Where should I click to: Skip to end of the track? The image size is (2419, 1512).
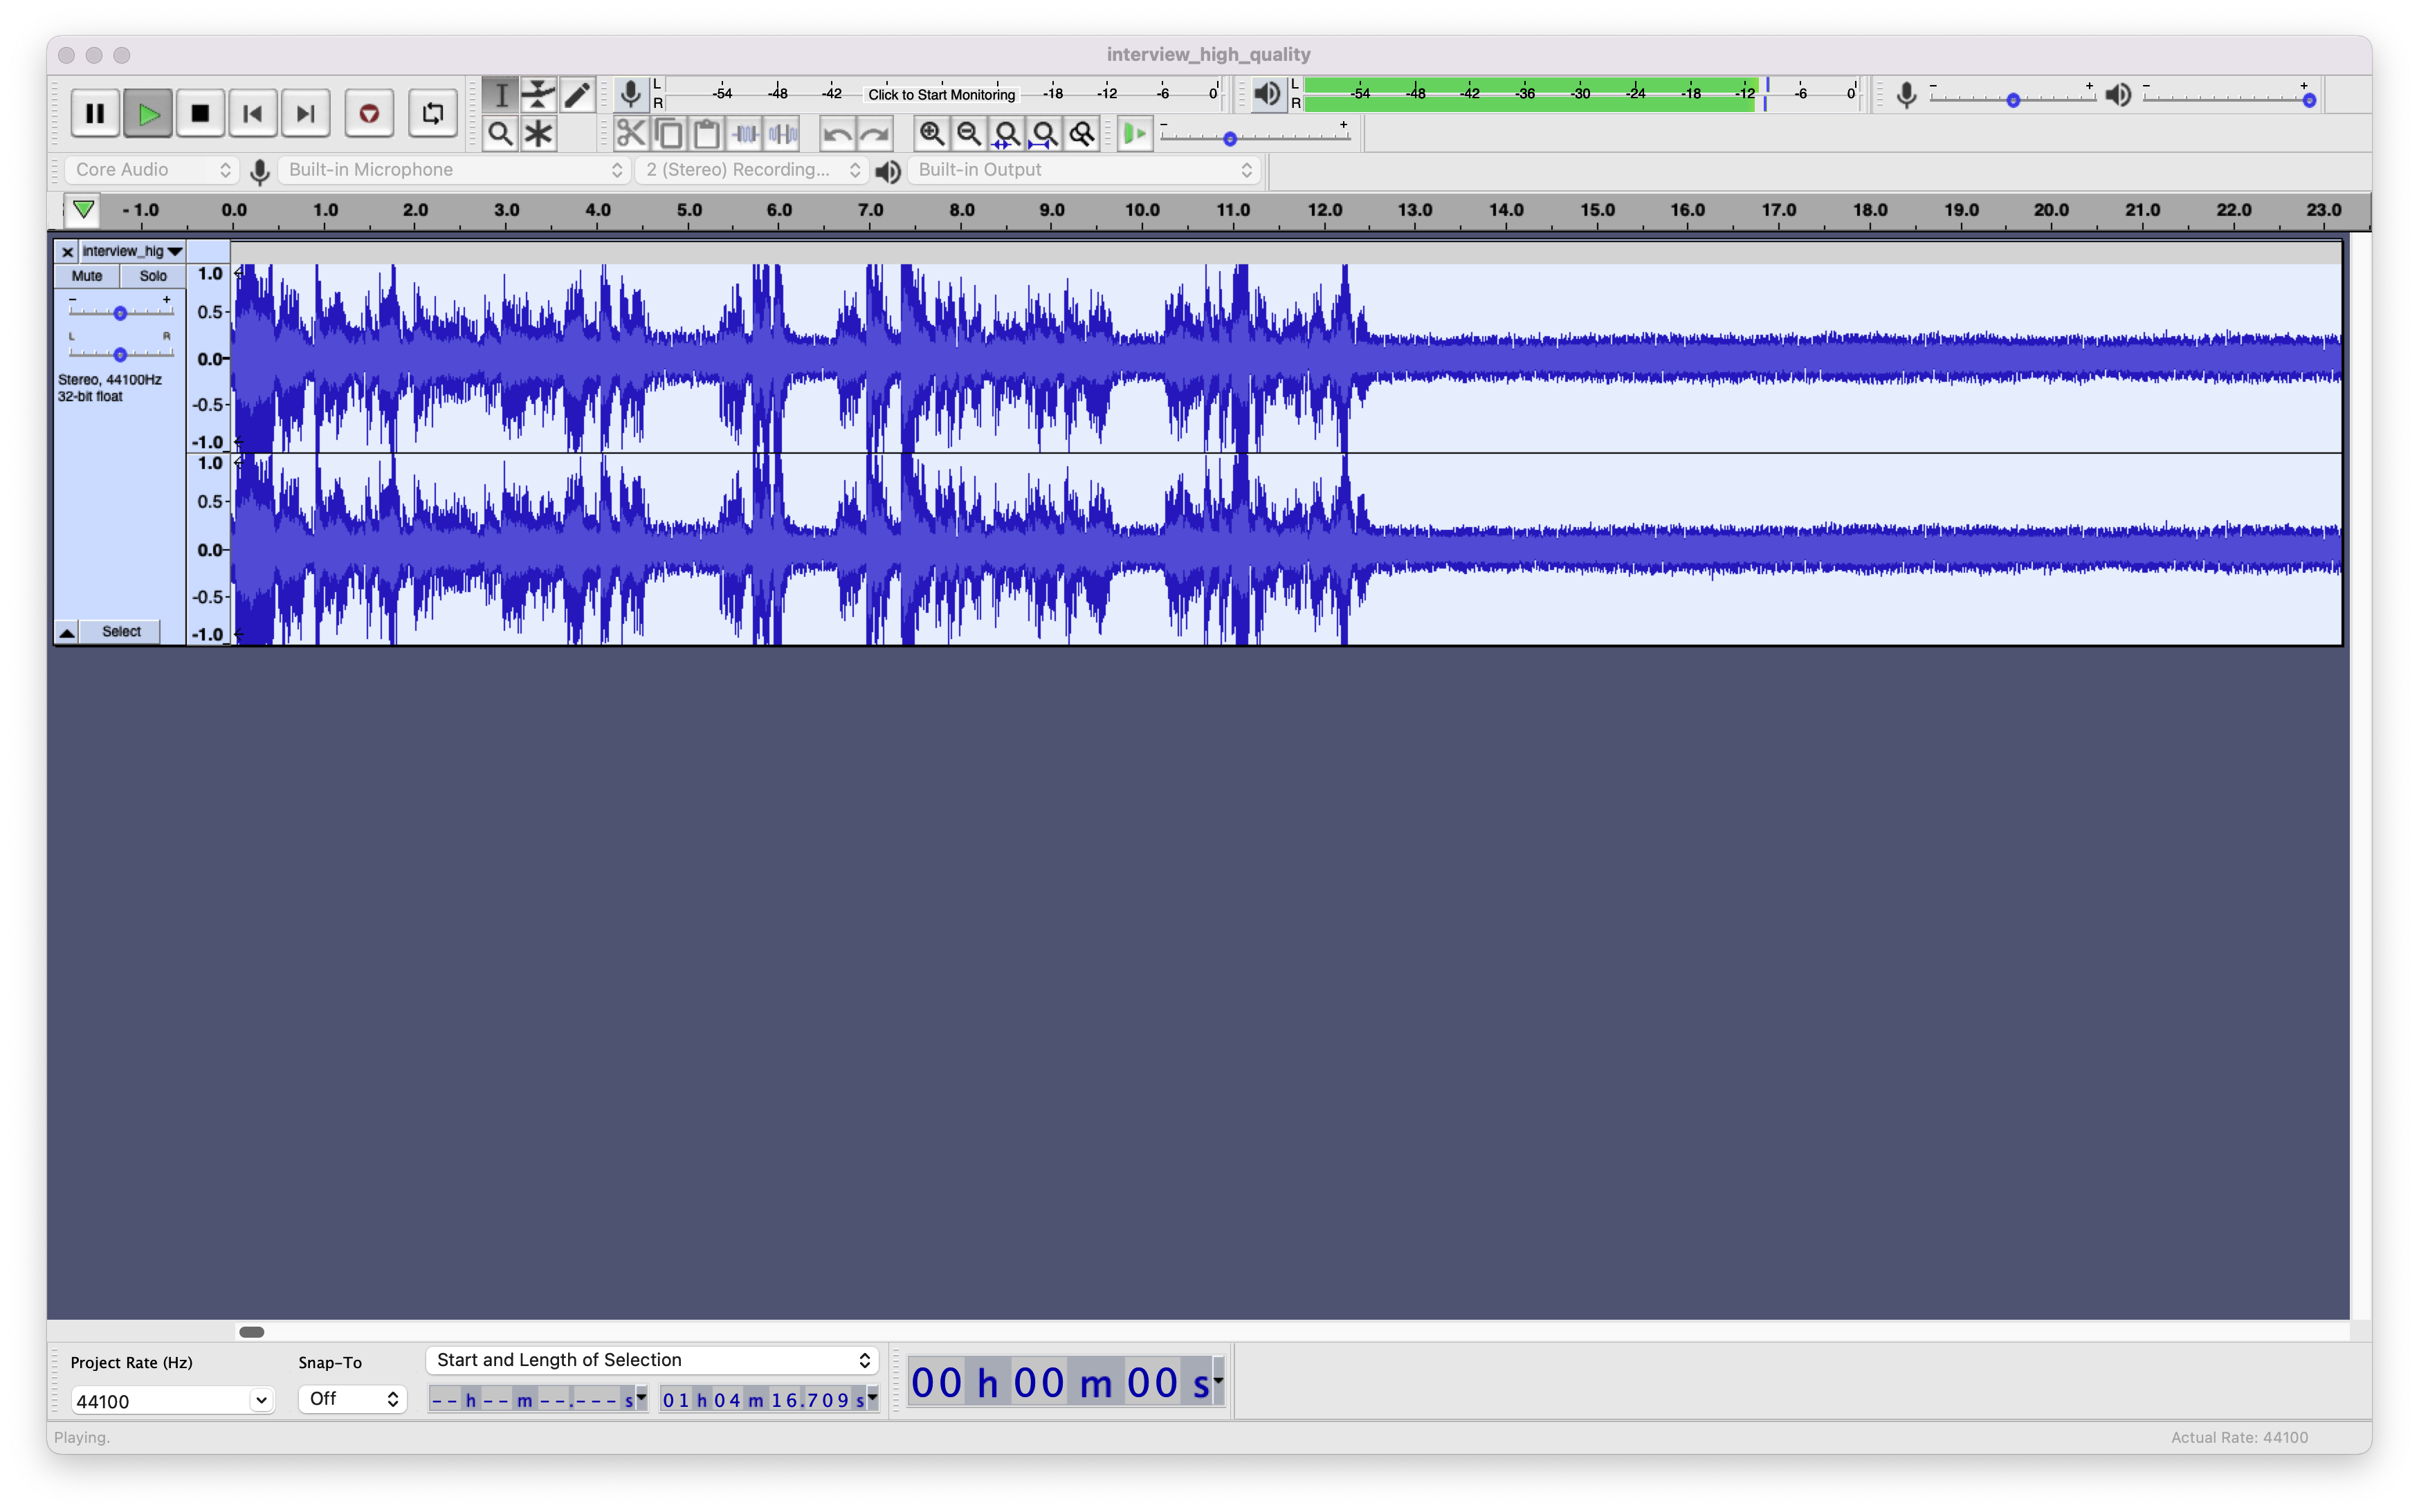click(305, 113)
